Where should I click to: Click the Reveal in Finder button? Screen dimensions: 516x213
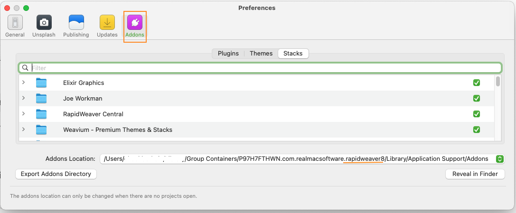pyautogui.click(x=475, y=174)
